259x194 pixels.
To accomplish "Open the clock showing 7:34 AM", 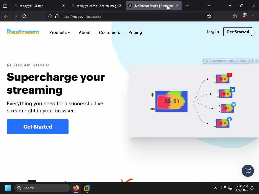I will (242, 188).
